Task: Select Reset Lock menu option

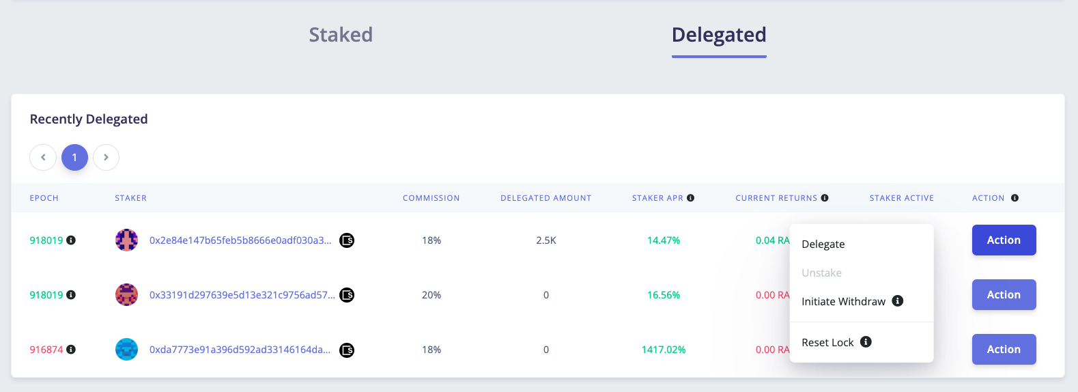Action: click(827, 343)
